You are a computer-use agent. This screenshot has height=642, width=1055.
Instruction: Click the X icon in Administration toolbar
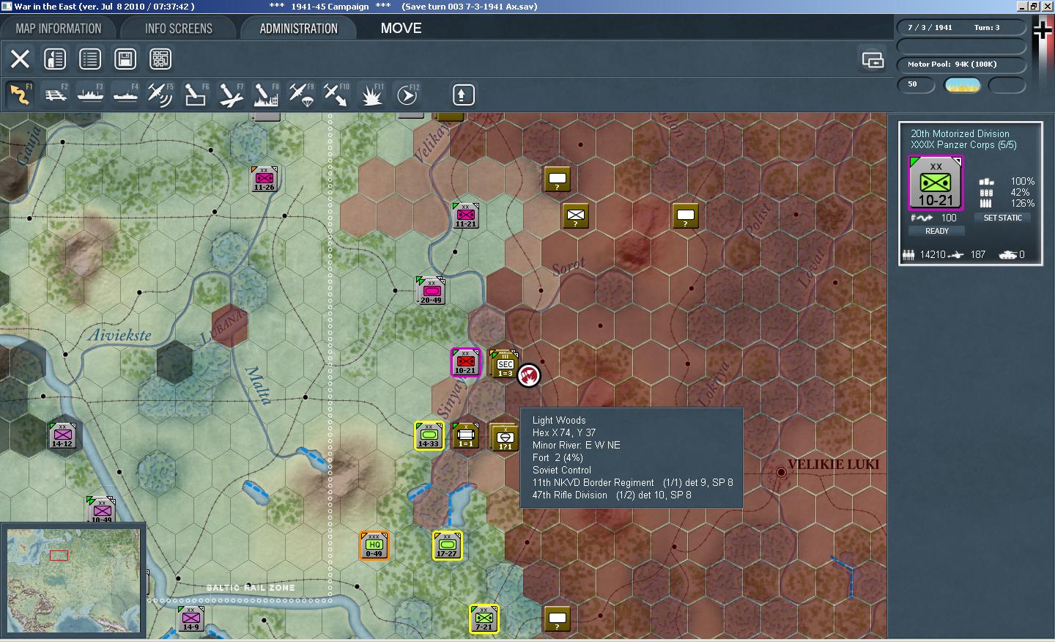pos(20,59)
